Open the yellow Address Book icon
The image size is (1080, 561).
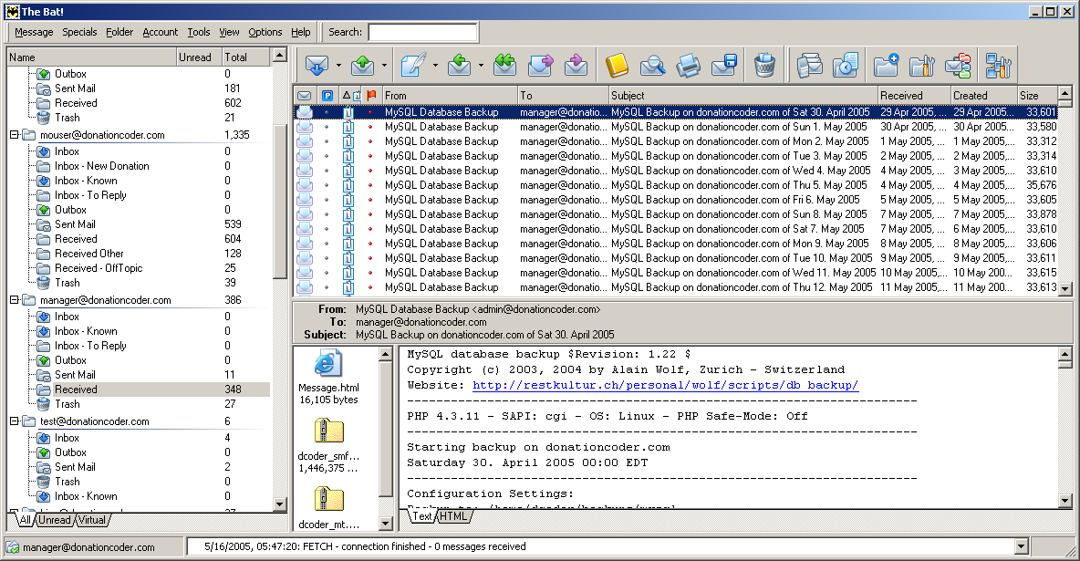[x=617, y=66]
